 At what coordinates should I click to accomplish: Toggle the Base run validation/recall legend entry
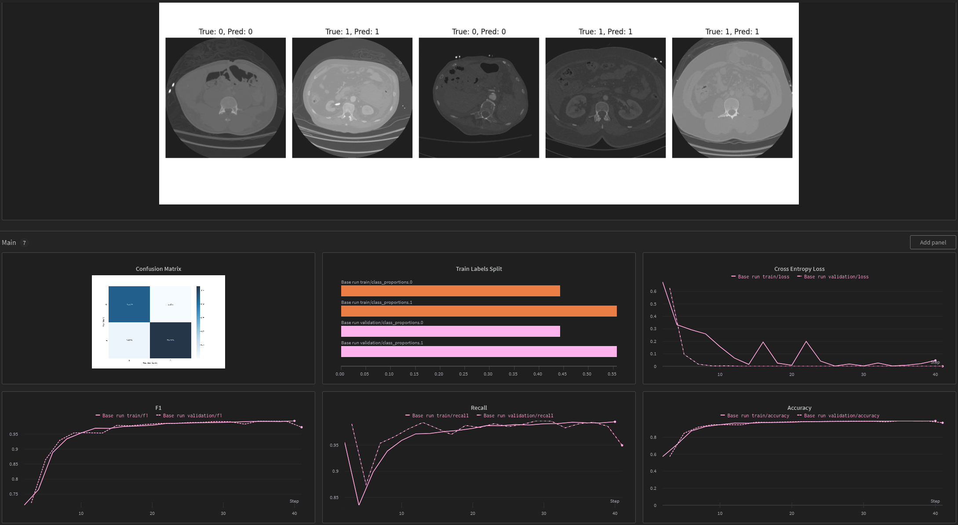515,416
